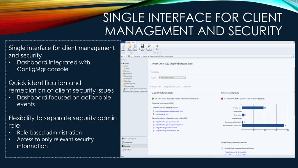Viewport: 298px width, 168px height.
Task: Click the Malware remediated in last 24 hours bar
Action: pos(263,126)
